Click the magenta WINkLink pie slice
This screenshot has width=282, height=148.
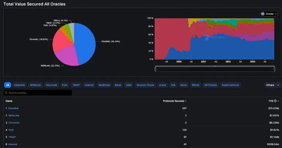tap(67, 56)
